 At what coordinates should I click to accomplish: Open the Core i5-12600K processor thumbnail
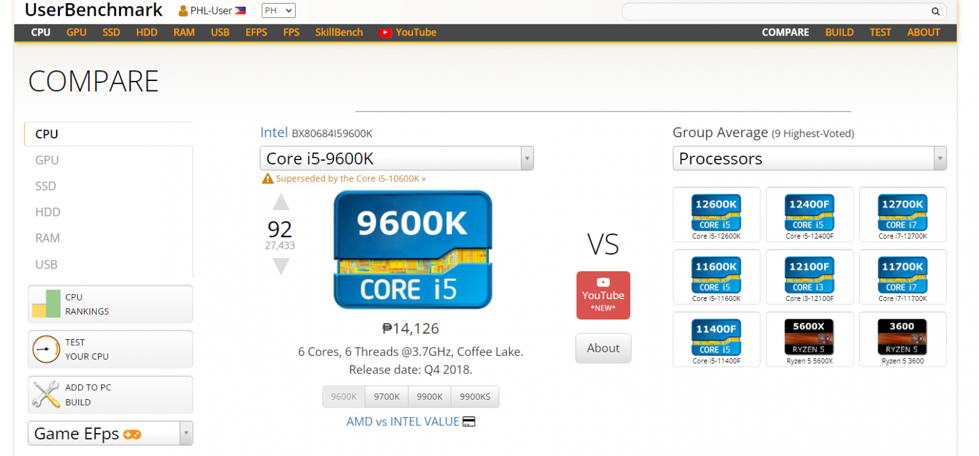pos(716,214)
